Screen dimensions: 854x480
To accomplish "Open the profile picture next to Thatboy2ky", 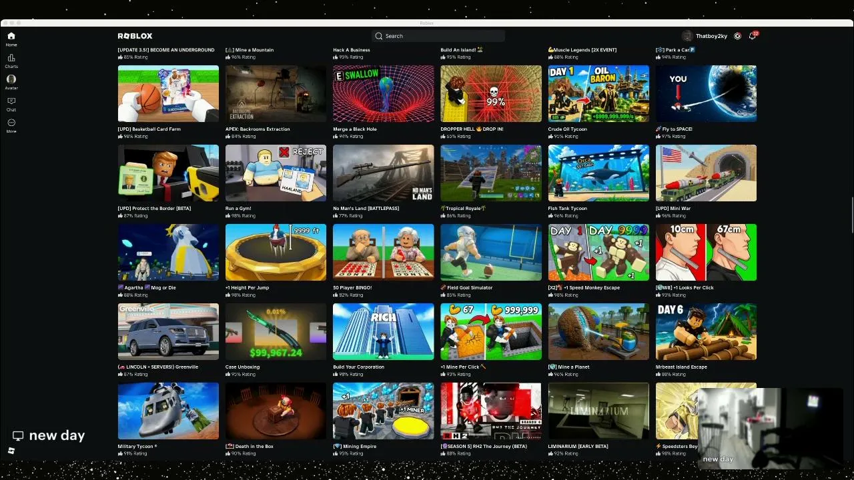I will tap(687, 36).
